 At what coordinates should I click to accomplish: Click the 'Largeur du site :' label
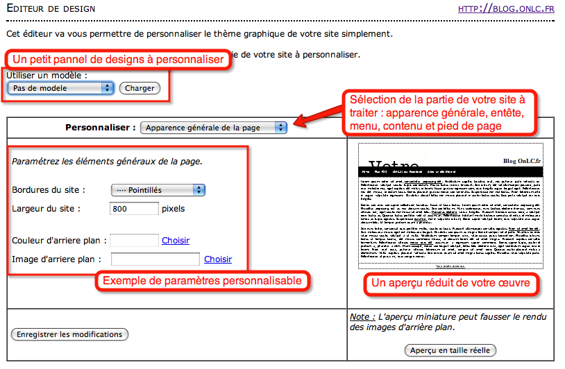pos(46,209)
